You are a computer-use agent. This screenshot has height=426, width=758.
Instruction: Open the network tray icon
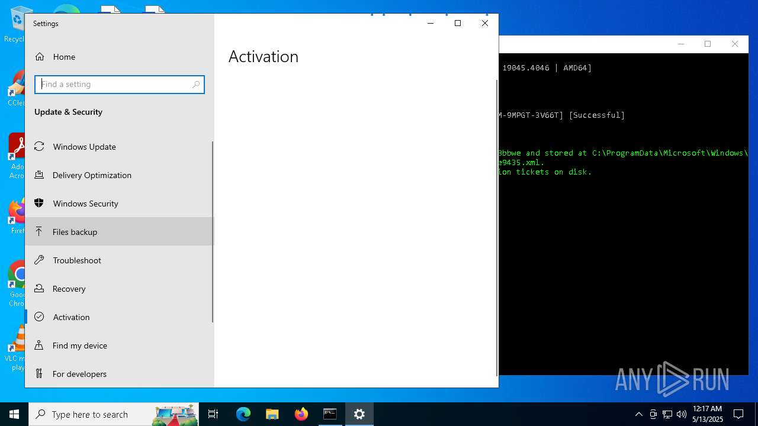coord(667,414)
